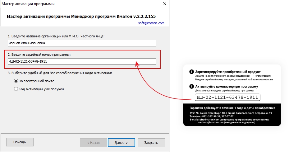Click the "Закрыть" button
This screenshot has height=152, width=298.
[x=151, y=143]
